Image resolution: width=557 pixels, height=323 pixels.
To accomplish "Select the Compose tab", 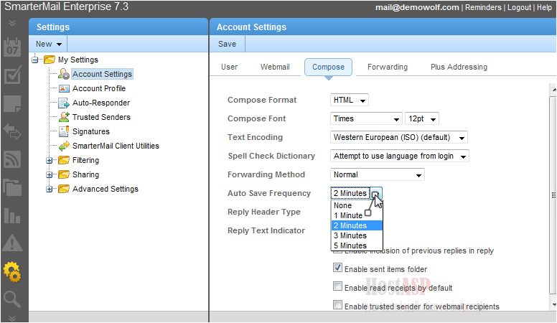I will point(328,67).
